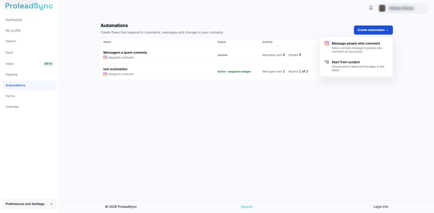The image size is (434, 213).
Task: Click the Active · unapplied changes status
Action: pyautogui.click(x=234, y=72)
